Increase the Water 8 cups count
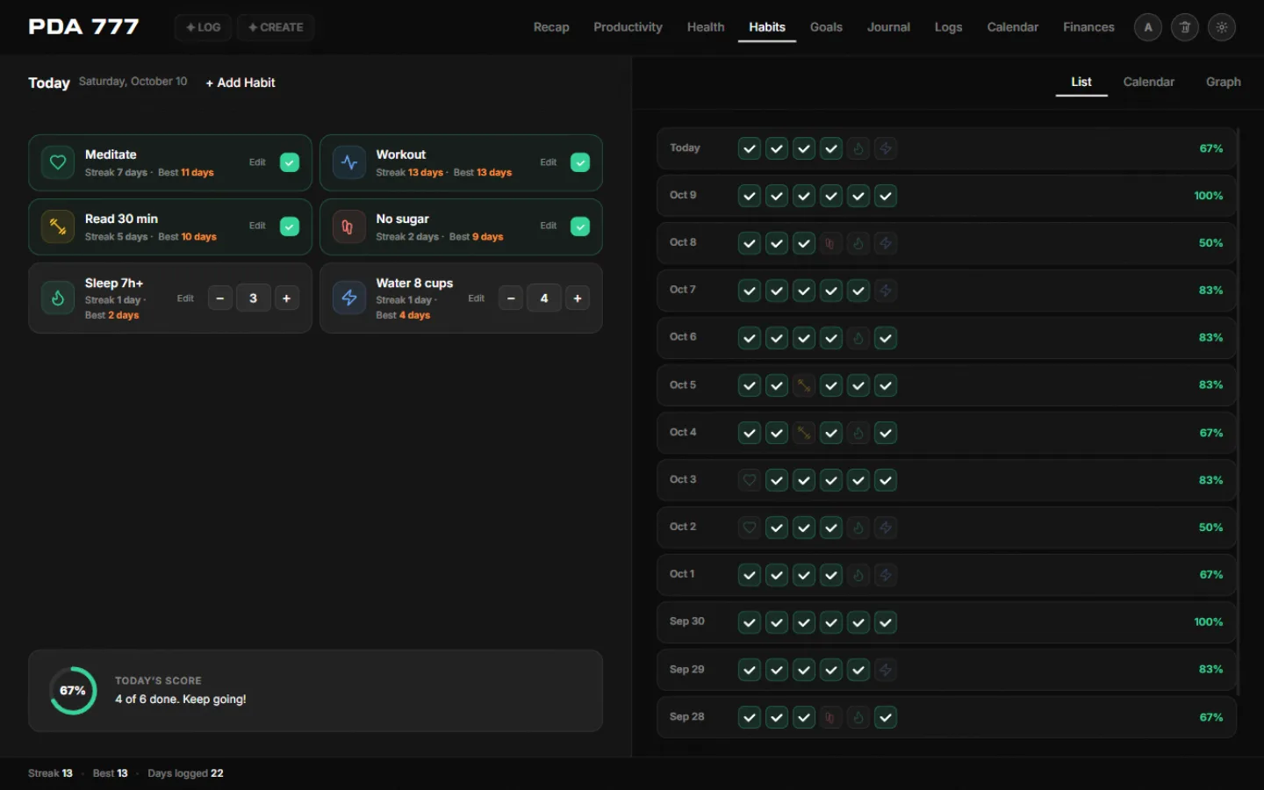 tap(578, 298)
